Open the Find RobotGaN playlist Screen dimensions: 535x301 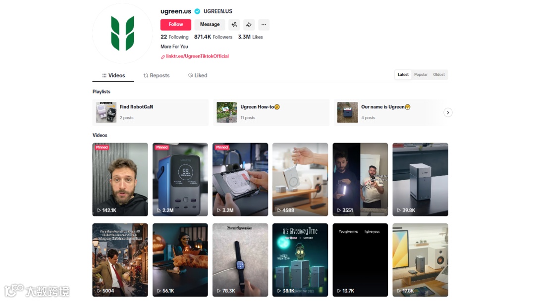[150, 112]
